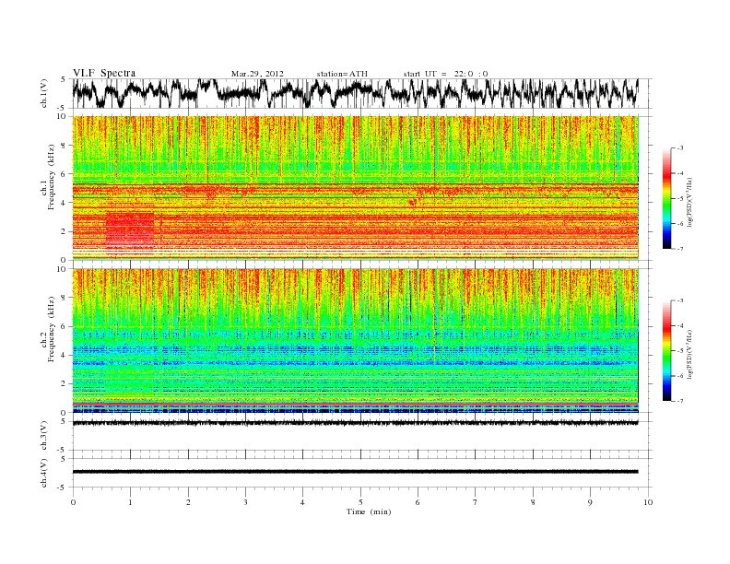Screen dimensions: 730x564
Task: Click the "station=ATH" header label
Action: click(342, 74)
